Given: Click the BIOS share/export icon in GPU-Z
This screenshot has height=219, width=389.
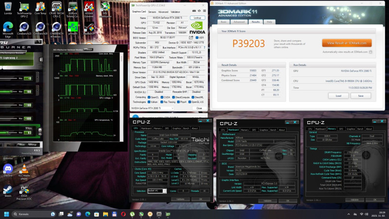Looking at the screenshot, I should pyautogui.click(x=191, y=37).
